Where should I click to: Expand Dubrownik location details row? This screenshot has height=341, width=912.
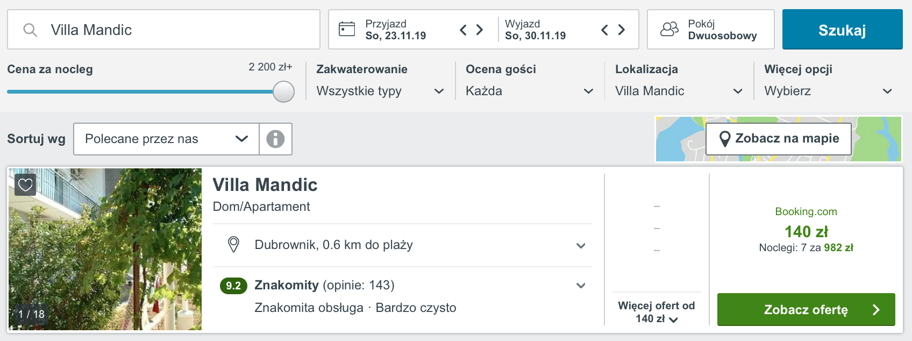[402, 245]
